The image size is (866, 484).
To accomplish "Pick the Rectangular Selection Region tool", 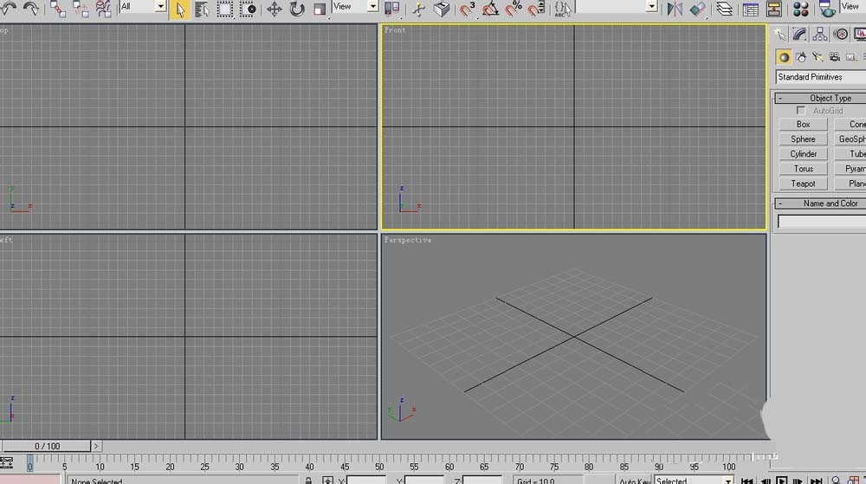I will click(x=224, y=10).
